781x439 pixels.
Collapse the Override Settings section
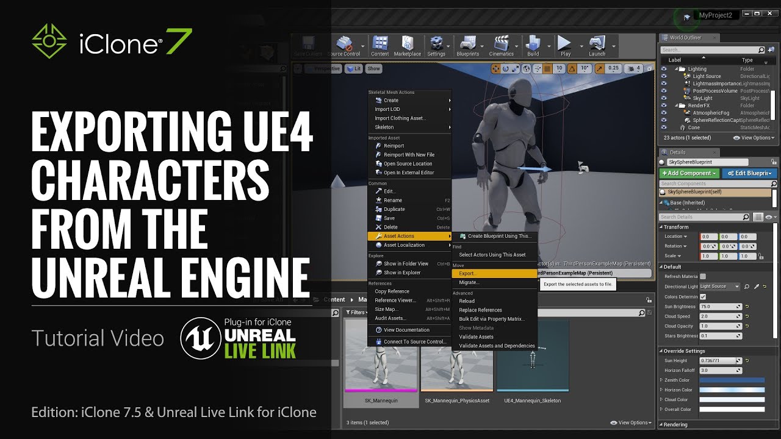[661, 351]
